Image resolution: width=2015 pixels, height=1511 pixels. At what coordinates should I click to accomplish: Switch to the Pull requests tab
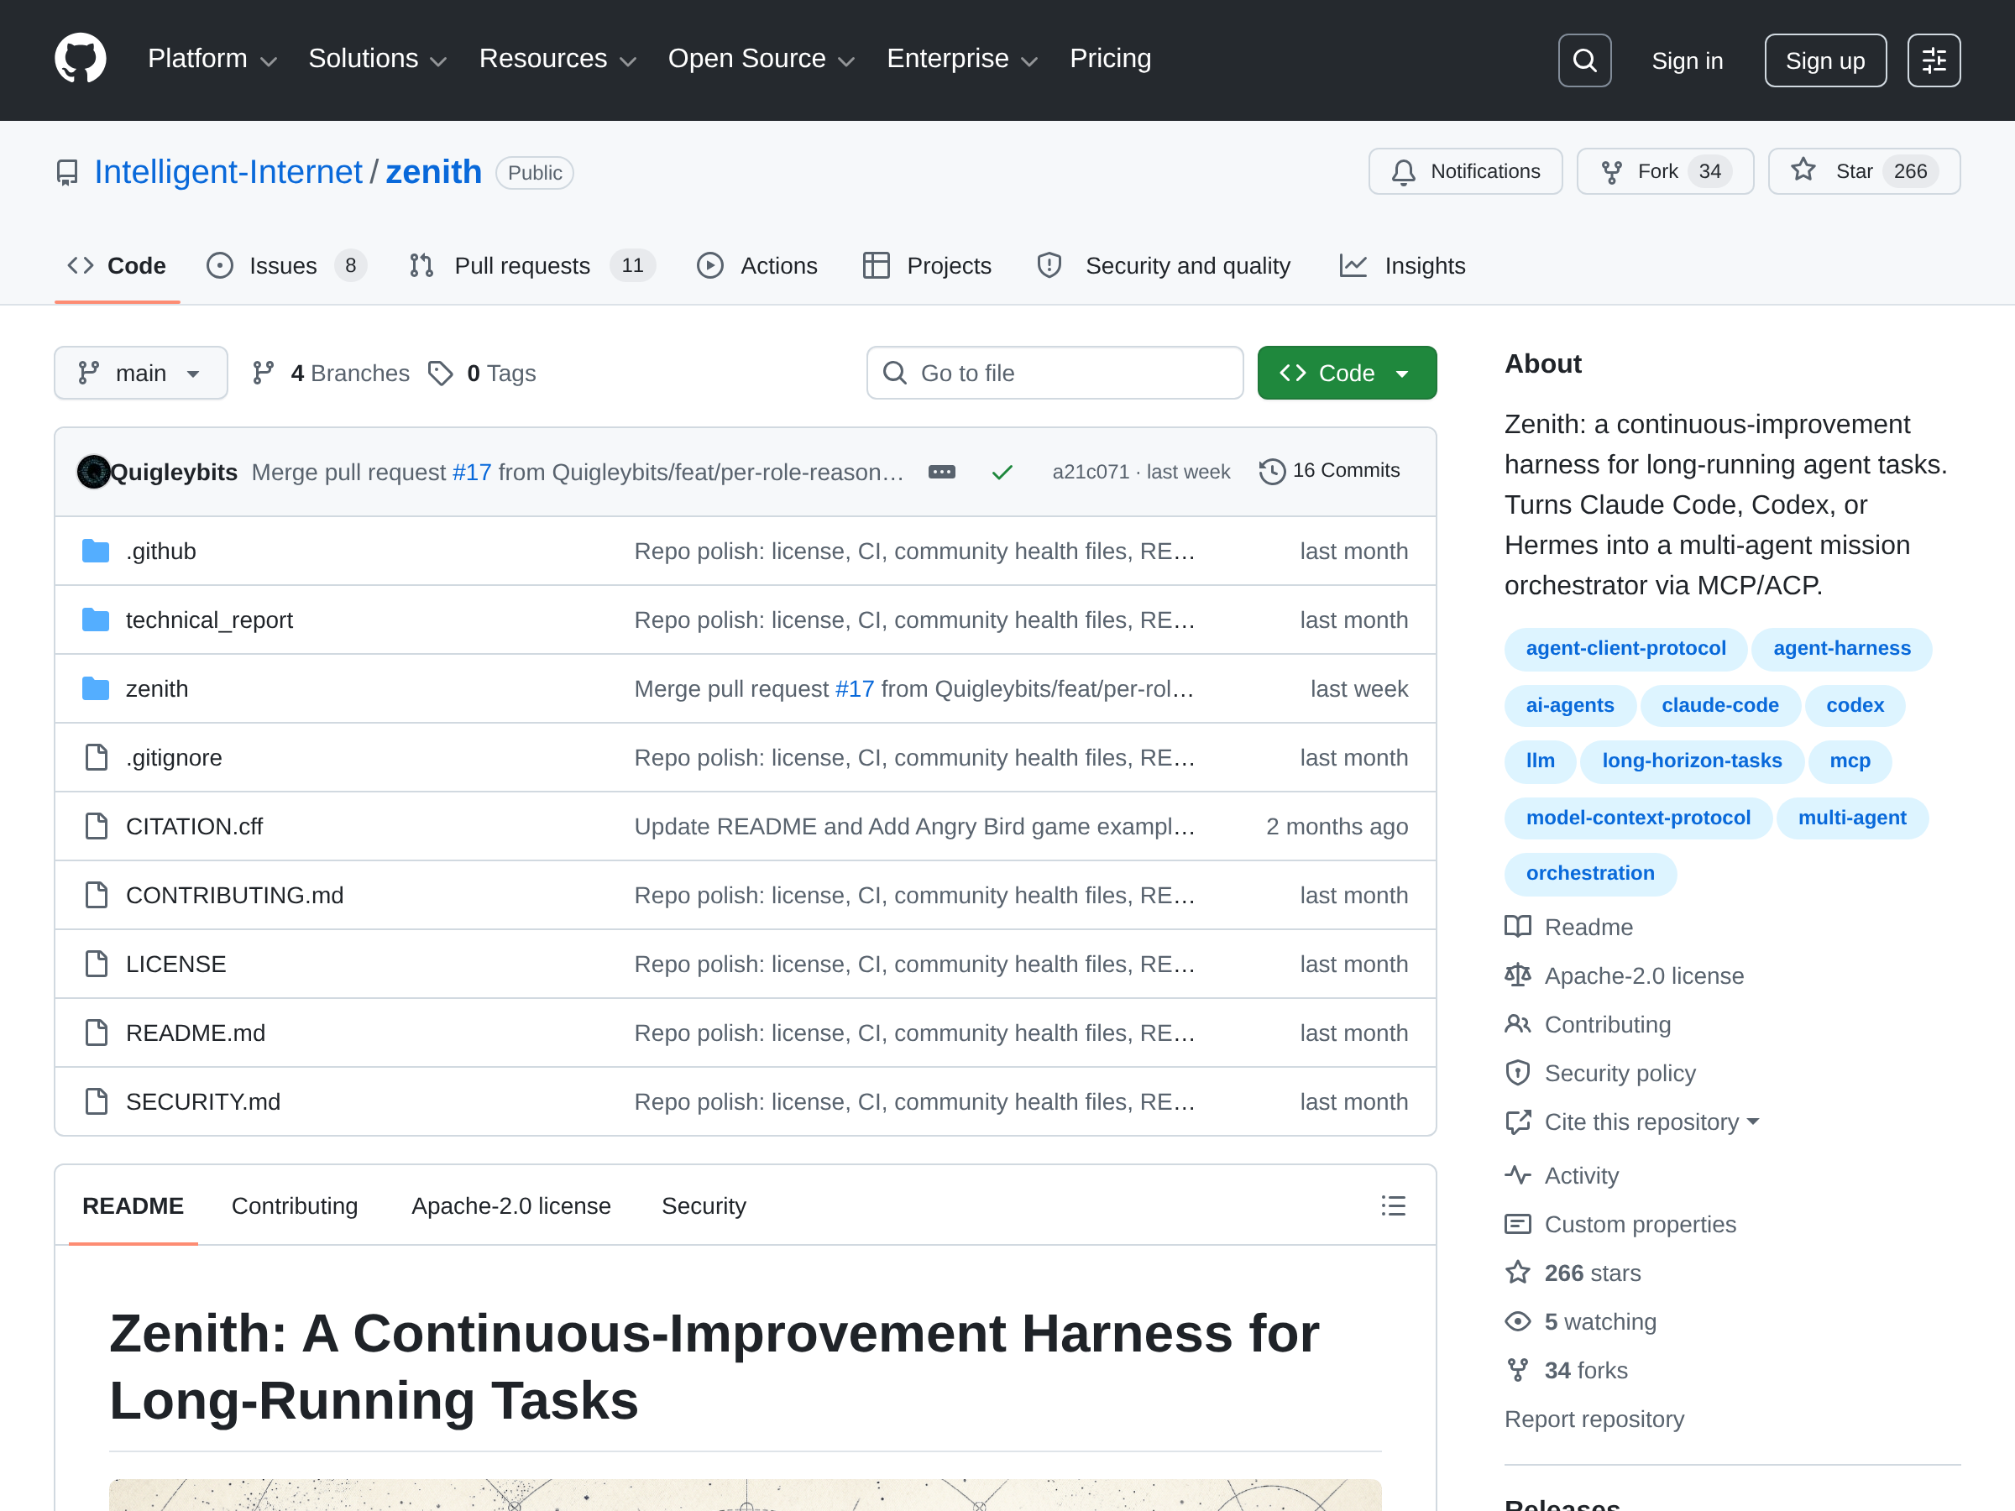pyautogui.click(x=531, y=266)
